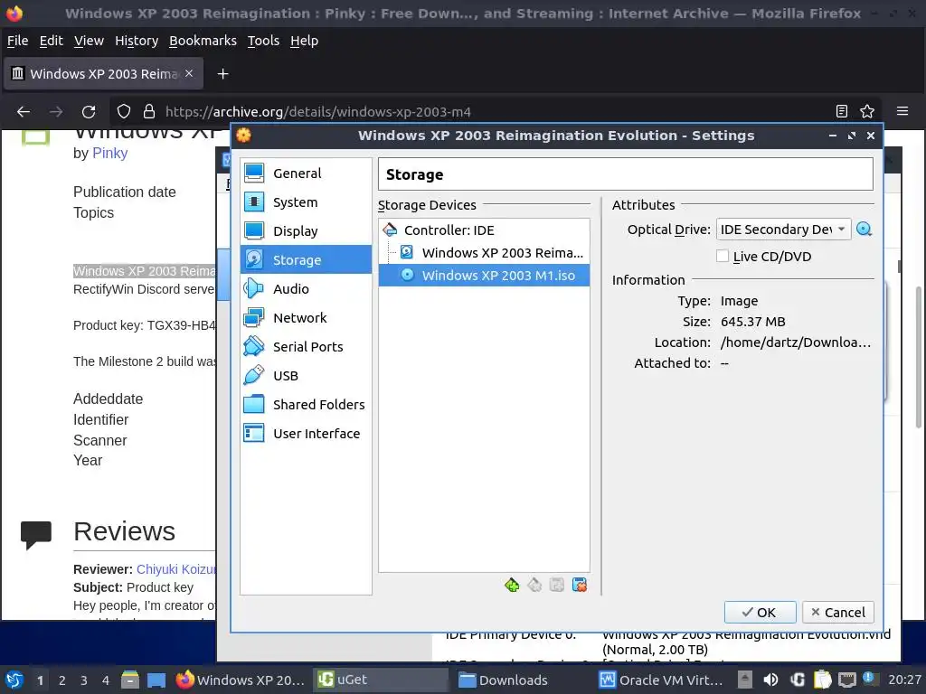Open the Audio settings category
Viewport: 926px width, 694px height.
[306, 288]
